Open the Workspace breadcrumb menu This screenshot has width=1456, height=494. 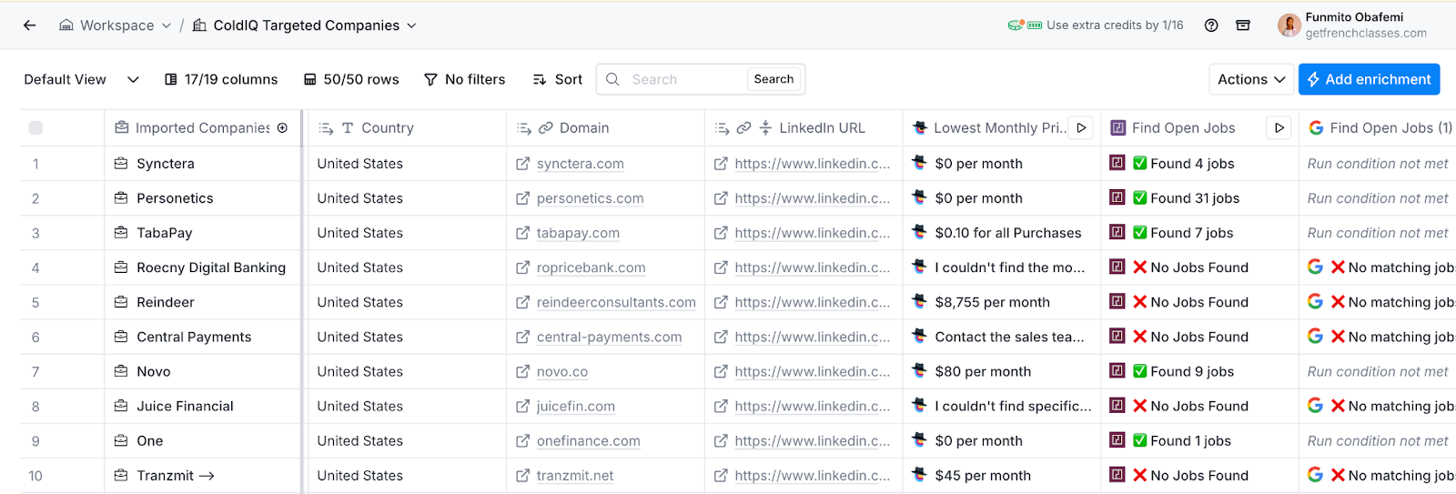[116, 25]
